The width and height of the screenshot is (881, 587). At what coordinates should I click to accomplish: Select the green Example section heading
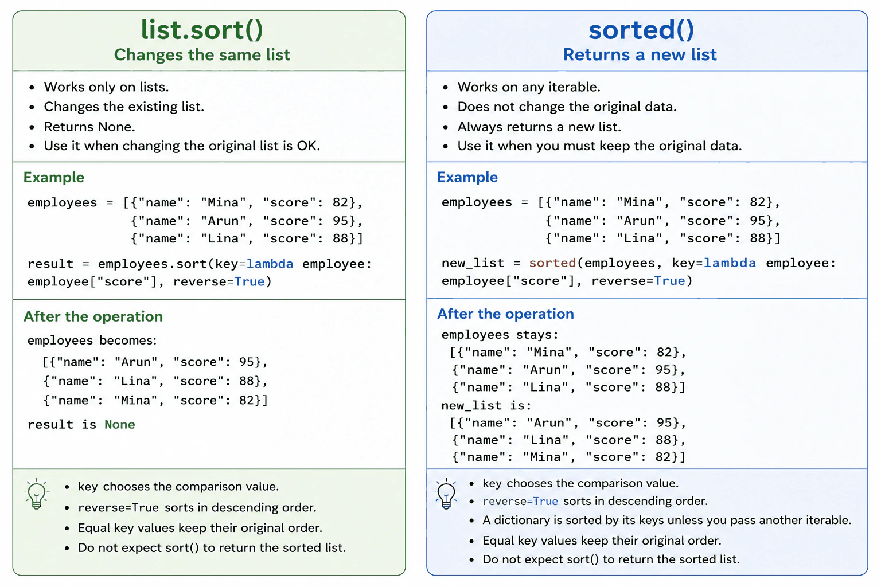tap(54, 177)
